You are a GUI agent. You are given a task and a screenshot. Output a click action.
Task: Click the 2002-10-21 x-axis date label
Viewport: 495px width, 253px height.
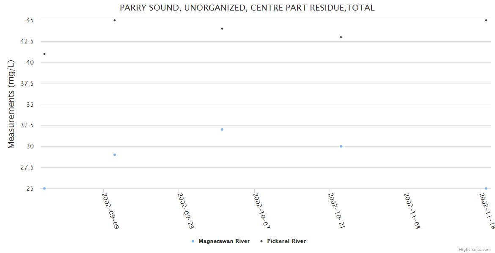pos(337,211)
